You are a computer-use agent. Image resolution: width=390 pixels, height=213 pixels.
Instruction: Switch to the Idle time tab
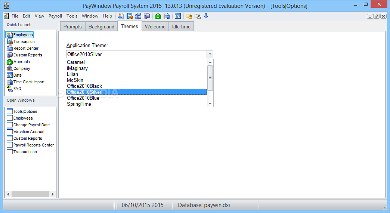pos(181,27)
